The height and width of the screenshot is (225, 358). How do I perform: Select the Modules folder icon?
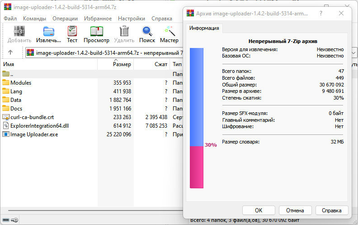tap(6, 82)
